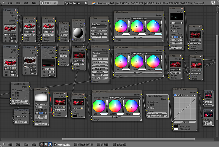The height and width of the screenshot is (147, 219).
Task: Click the fullscreen toggle icon in top header
Action: pyautogui.click(x=213, y=3)
